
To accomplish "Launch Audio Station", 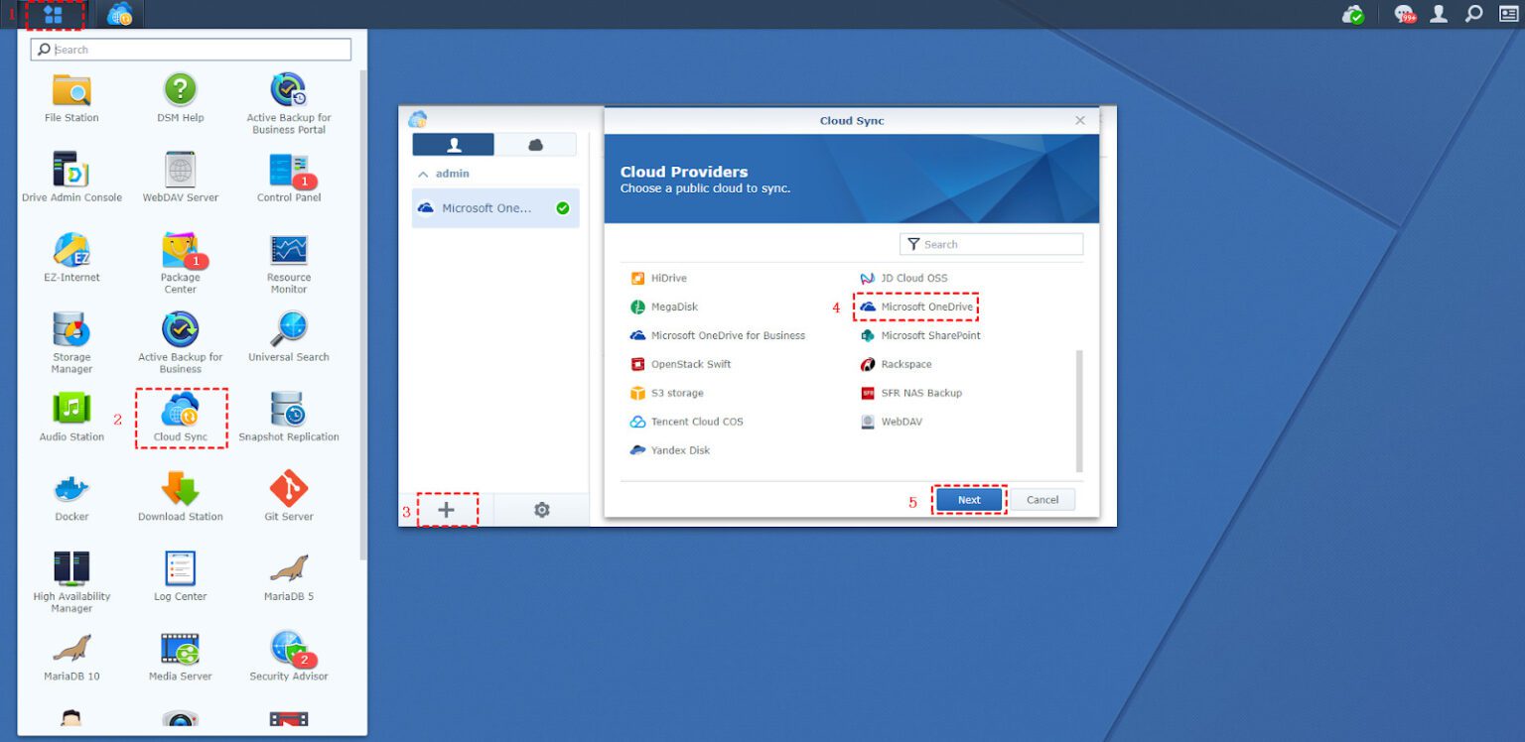I will click(x=71, y=417).
